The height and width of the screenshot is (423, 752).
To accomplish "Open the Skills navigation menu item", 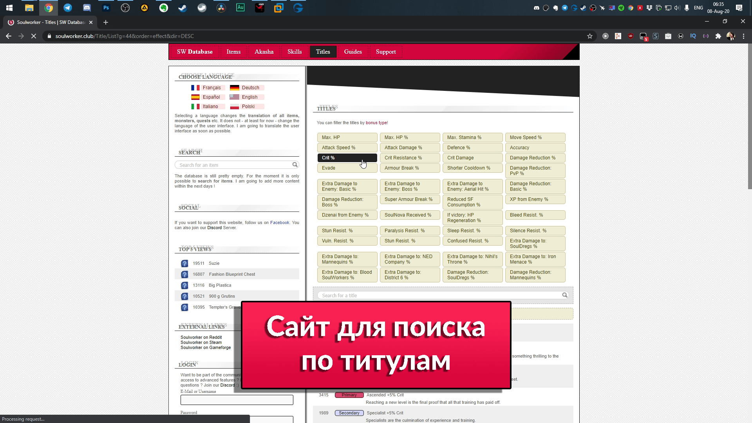I will (295, 52).
